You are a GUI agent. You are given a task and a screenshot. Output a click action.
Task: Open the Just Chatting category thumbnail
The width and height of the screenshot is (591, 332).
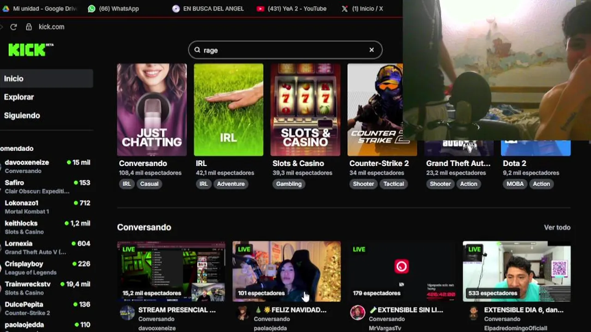152,110
